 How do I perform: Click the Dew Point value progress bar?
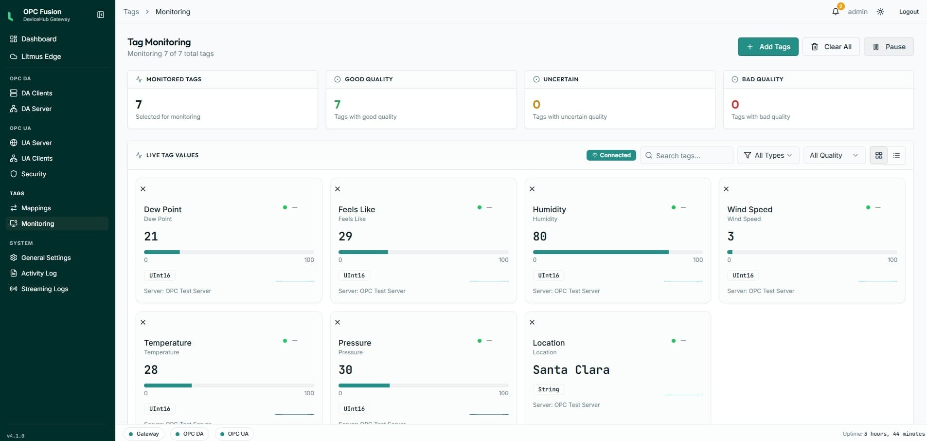click(x=229, y=252)
